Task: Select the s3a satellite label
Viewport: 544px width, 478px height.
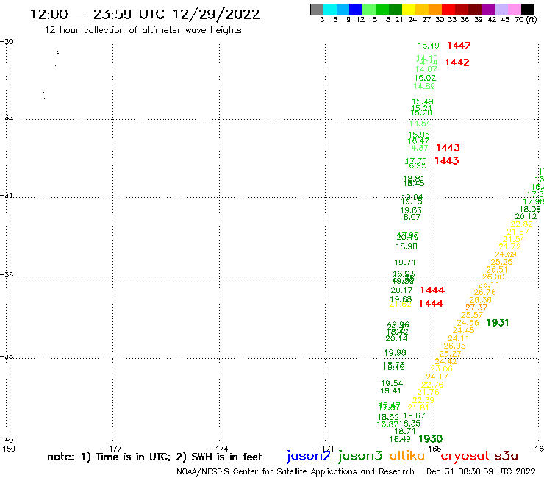Action: [506, 456]
